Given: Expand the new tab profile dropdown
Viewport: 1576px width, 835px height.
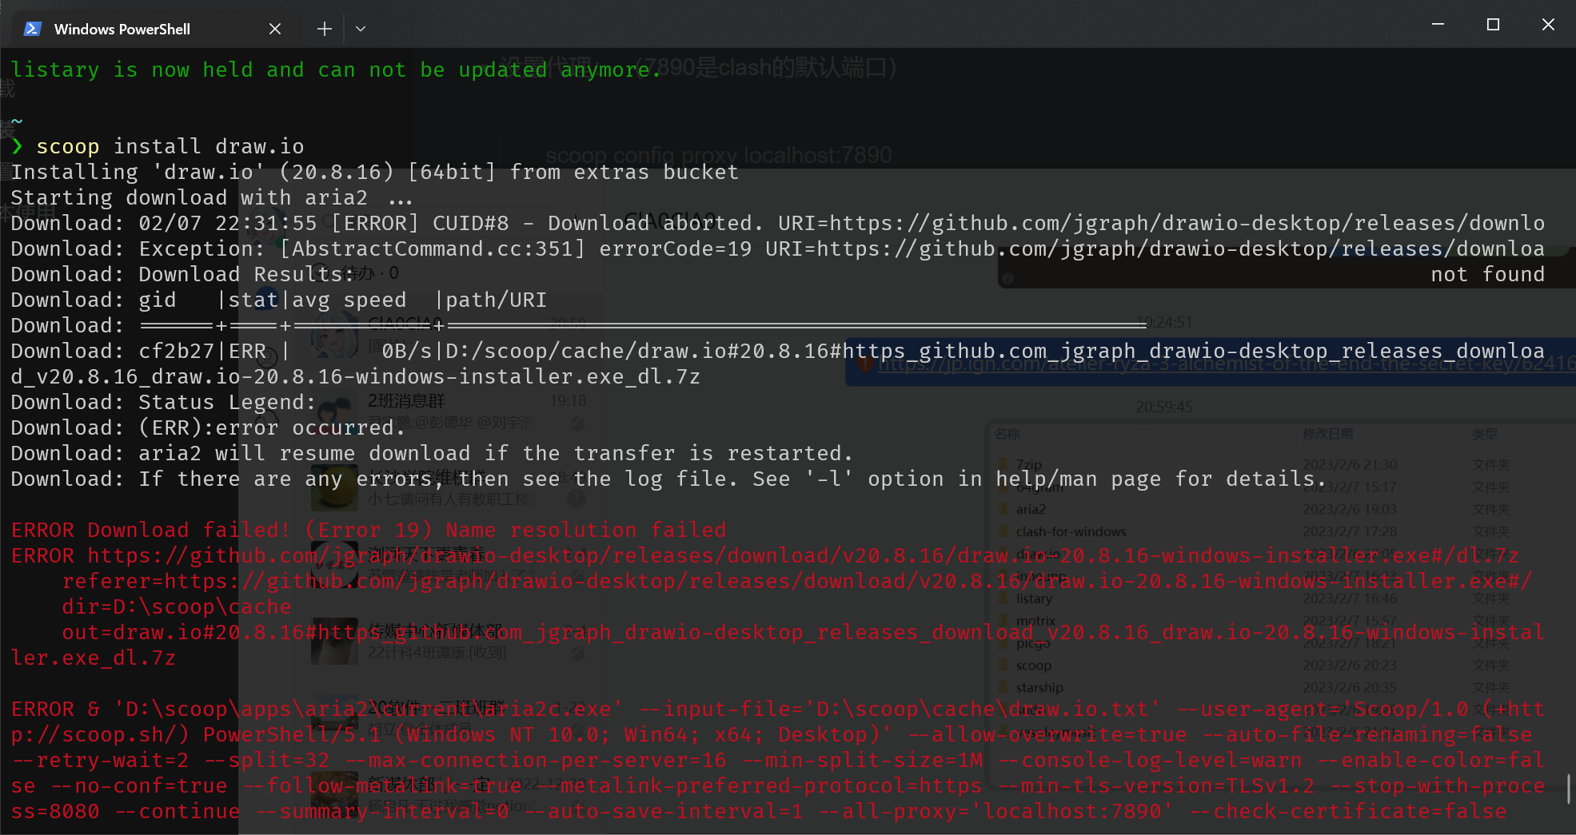Looking at the screenshot, I should coord(361,29).
